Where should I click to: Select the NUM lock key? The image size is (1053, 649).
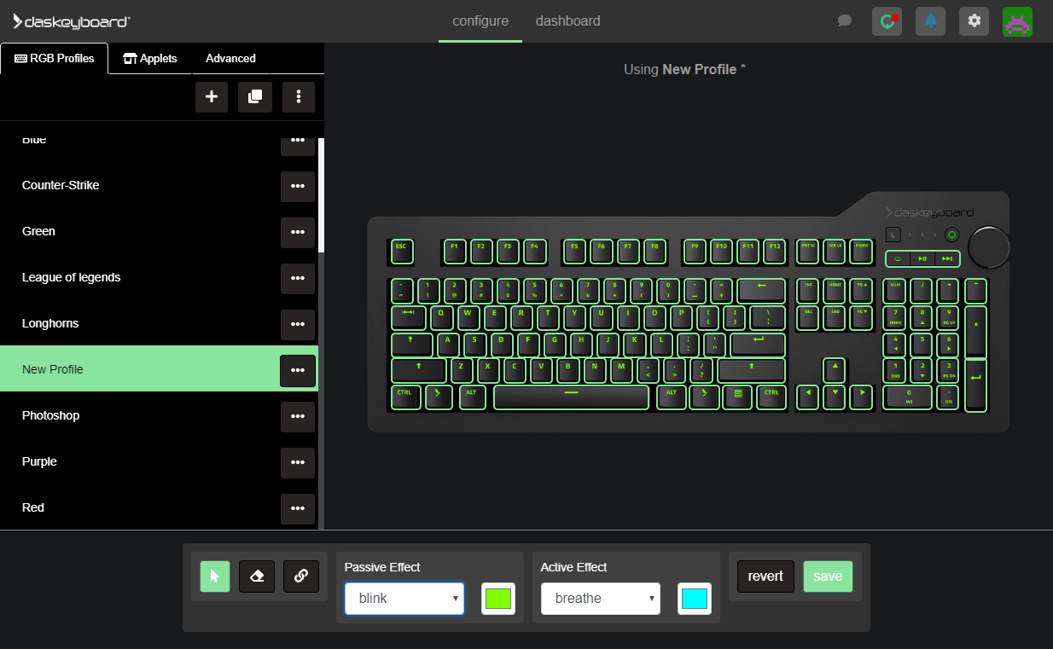pos(894,291)
